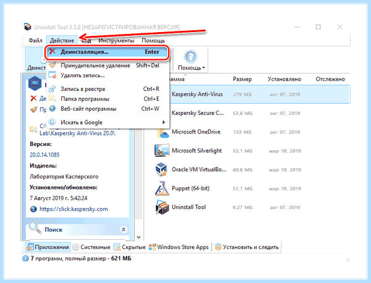Image resolution: width=371 pixels, height=283 pixels.
Task: Switch to the Системные tab
Action: tap(92, 247)
